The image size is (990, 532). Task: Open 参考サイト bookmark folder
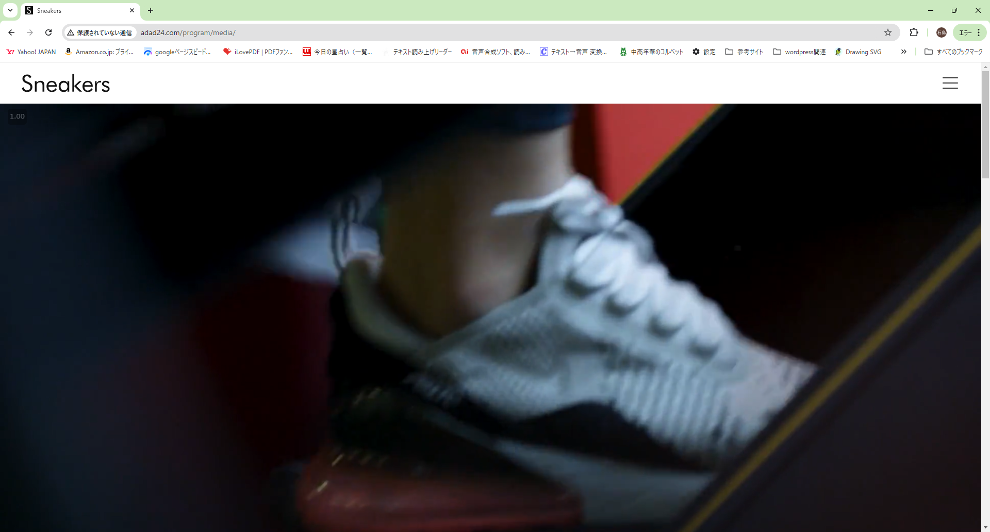click(x=744, y=52)
